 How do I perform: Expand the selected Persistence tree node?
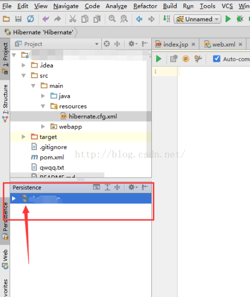[14, 198]
